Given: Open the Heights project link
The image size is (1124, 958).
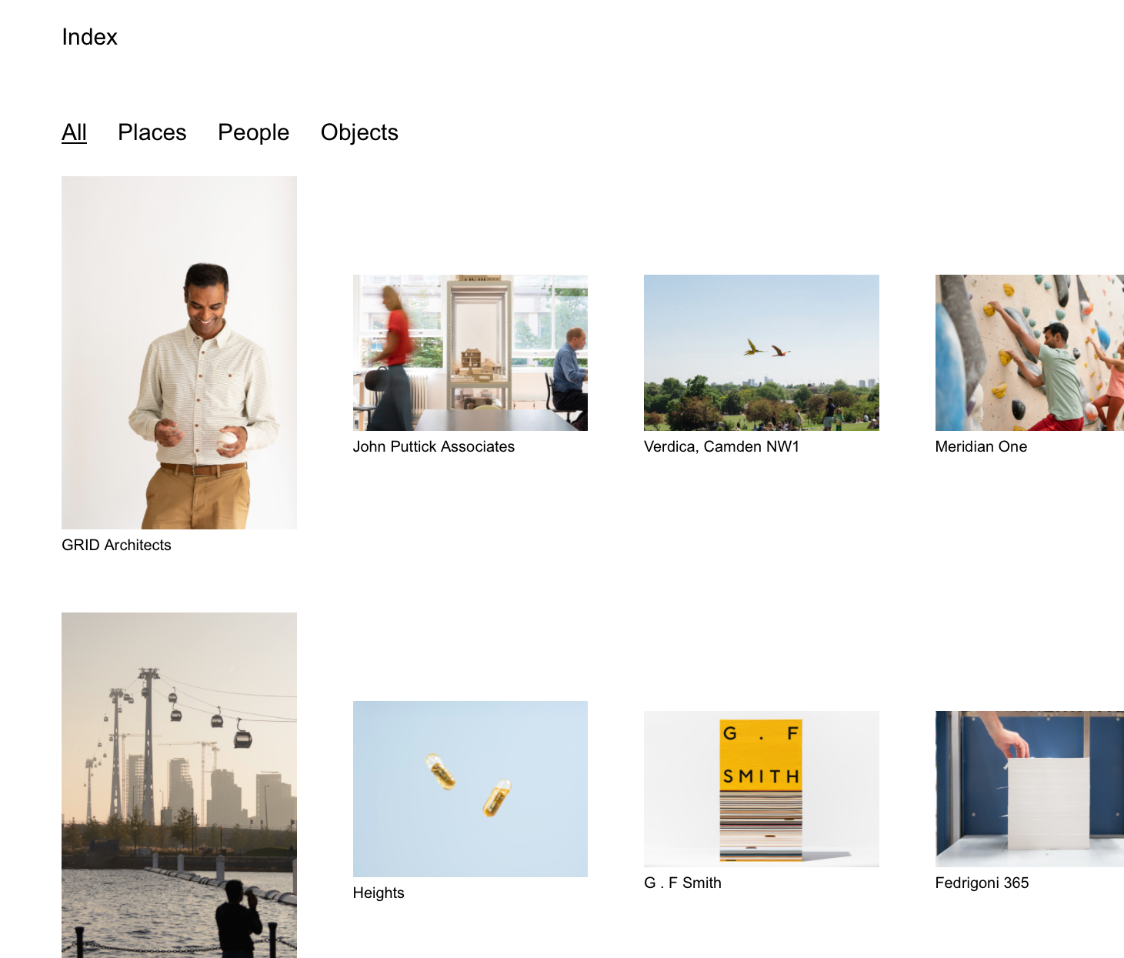Looking at the screenshot, I should (379, 893).
